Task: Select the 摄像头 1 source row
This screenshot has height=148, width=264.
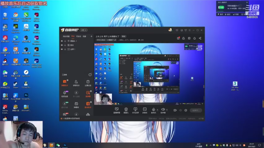Action: pyautogui.click(x=77, y=41)
